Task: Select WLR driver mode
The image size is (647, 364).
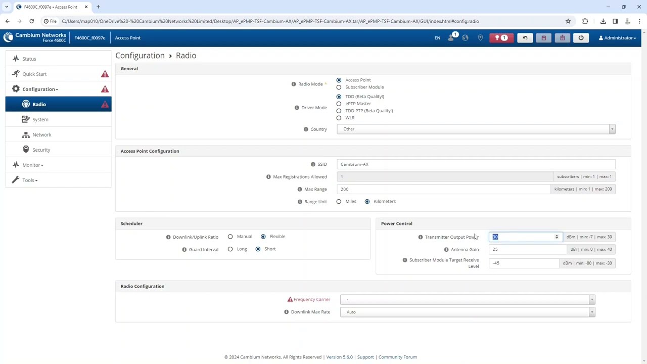Action: click(339, 118)
